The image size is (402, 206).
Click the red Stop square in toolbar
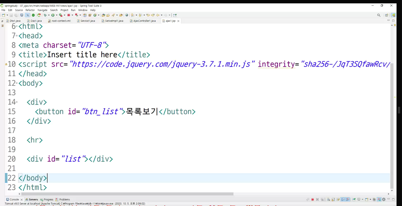(69, 15)
